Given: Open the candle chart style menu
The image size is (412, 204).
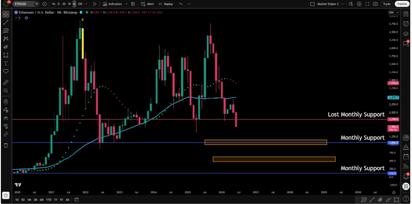Looking at the screenshot, I should [95, 4].
